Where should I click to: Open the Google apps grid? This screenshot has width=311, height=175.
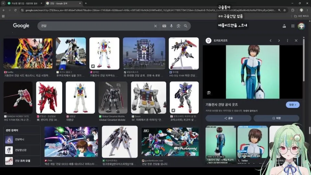293,26
